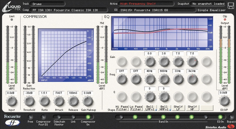Click the 3k3Hz frequency value field

[x=192, y=71]
